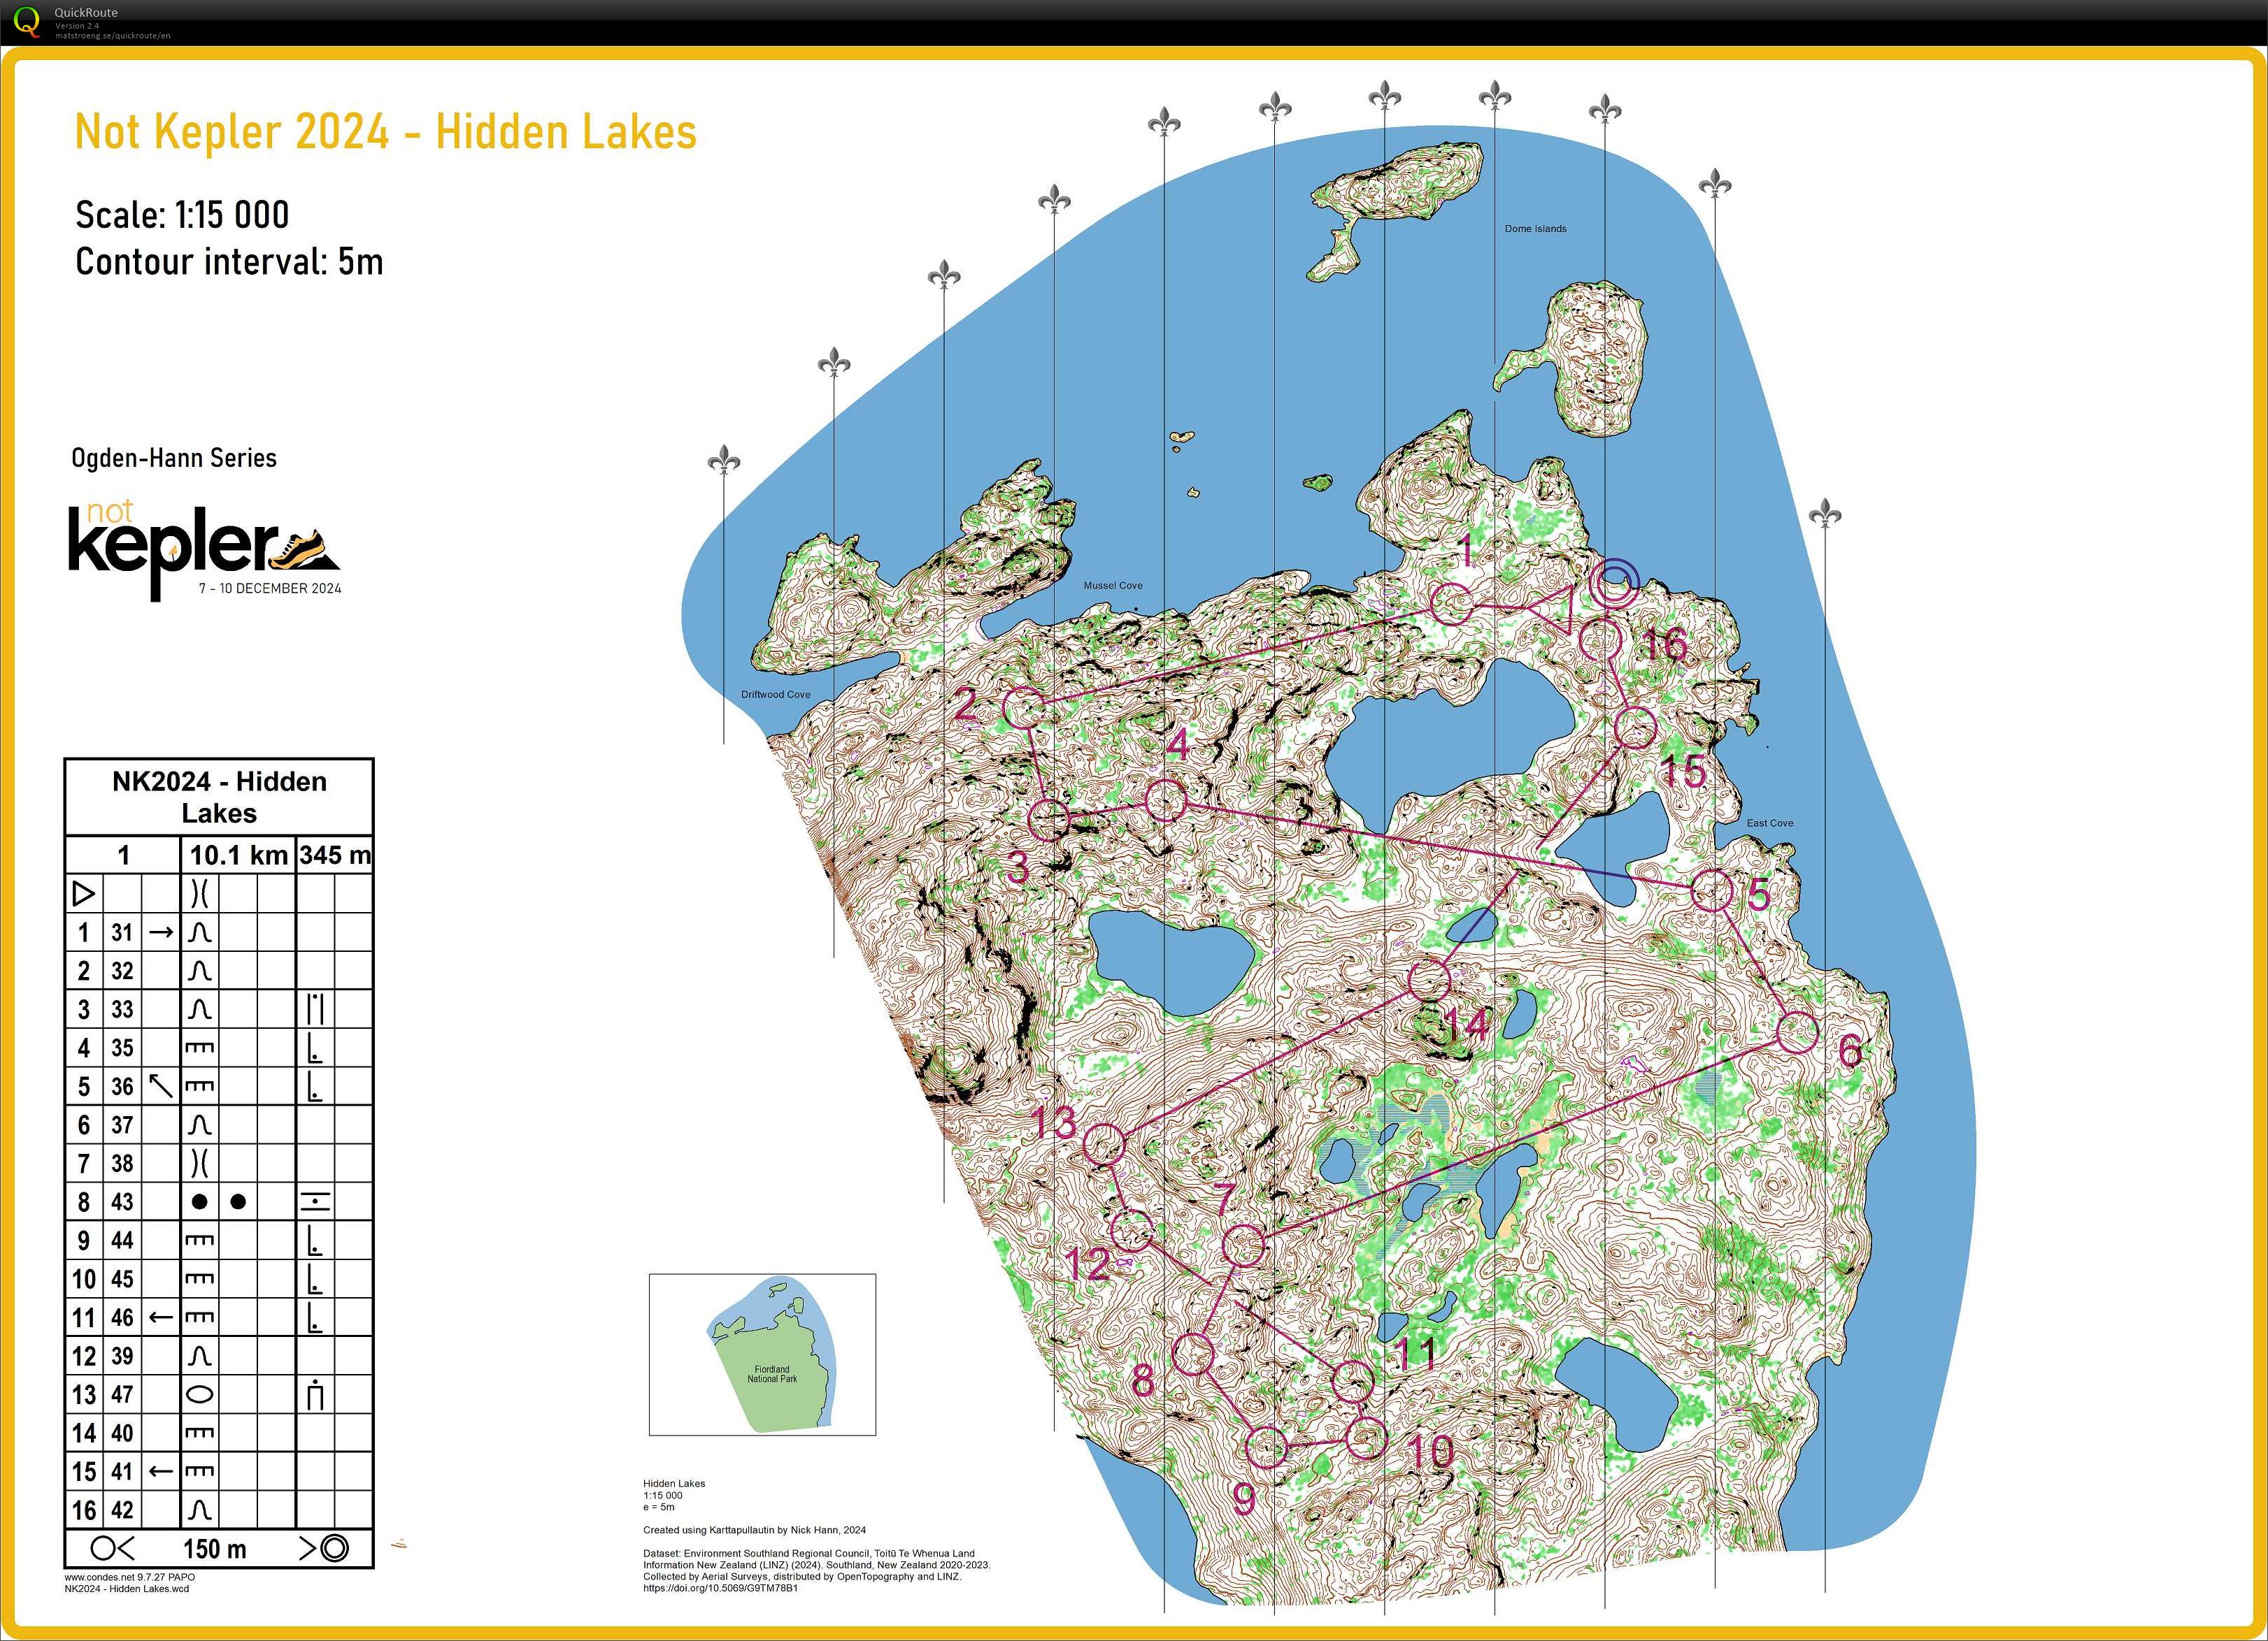Viewport: 2268px width, 1641px height.
Task: Click the "Dome Islands" place label
Action: tap(1535, 229)
